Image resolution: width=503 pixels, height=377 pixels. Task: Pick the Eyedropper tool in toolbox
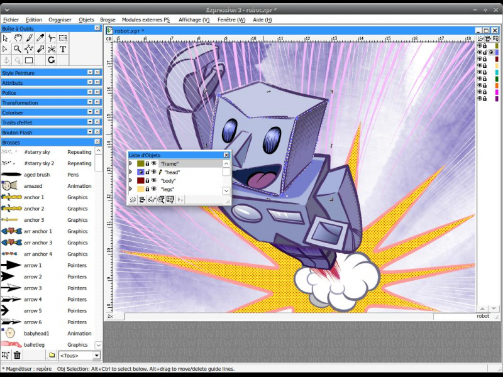40,38
